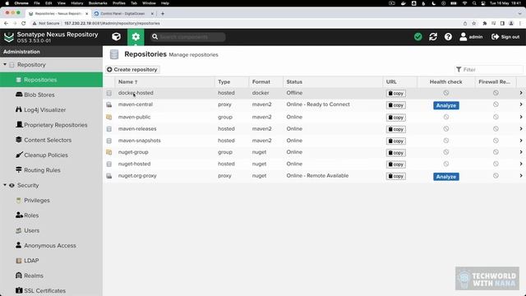526x296 pixels.
Task: Sort by the Status column header
Action: [x=332, y=82]
